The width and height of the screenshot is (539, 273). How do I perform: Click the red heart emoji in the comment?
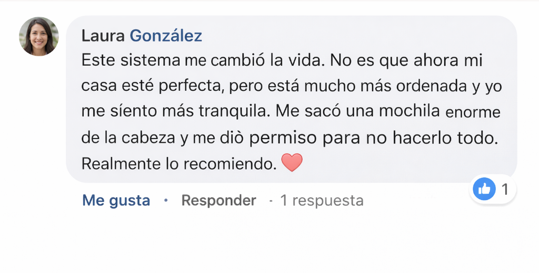[x=292, y=163]
